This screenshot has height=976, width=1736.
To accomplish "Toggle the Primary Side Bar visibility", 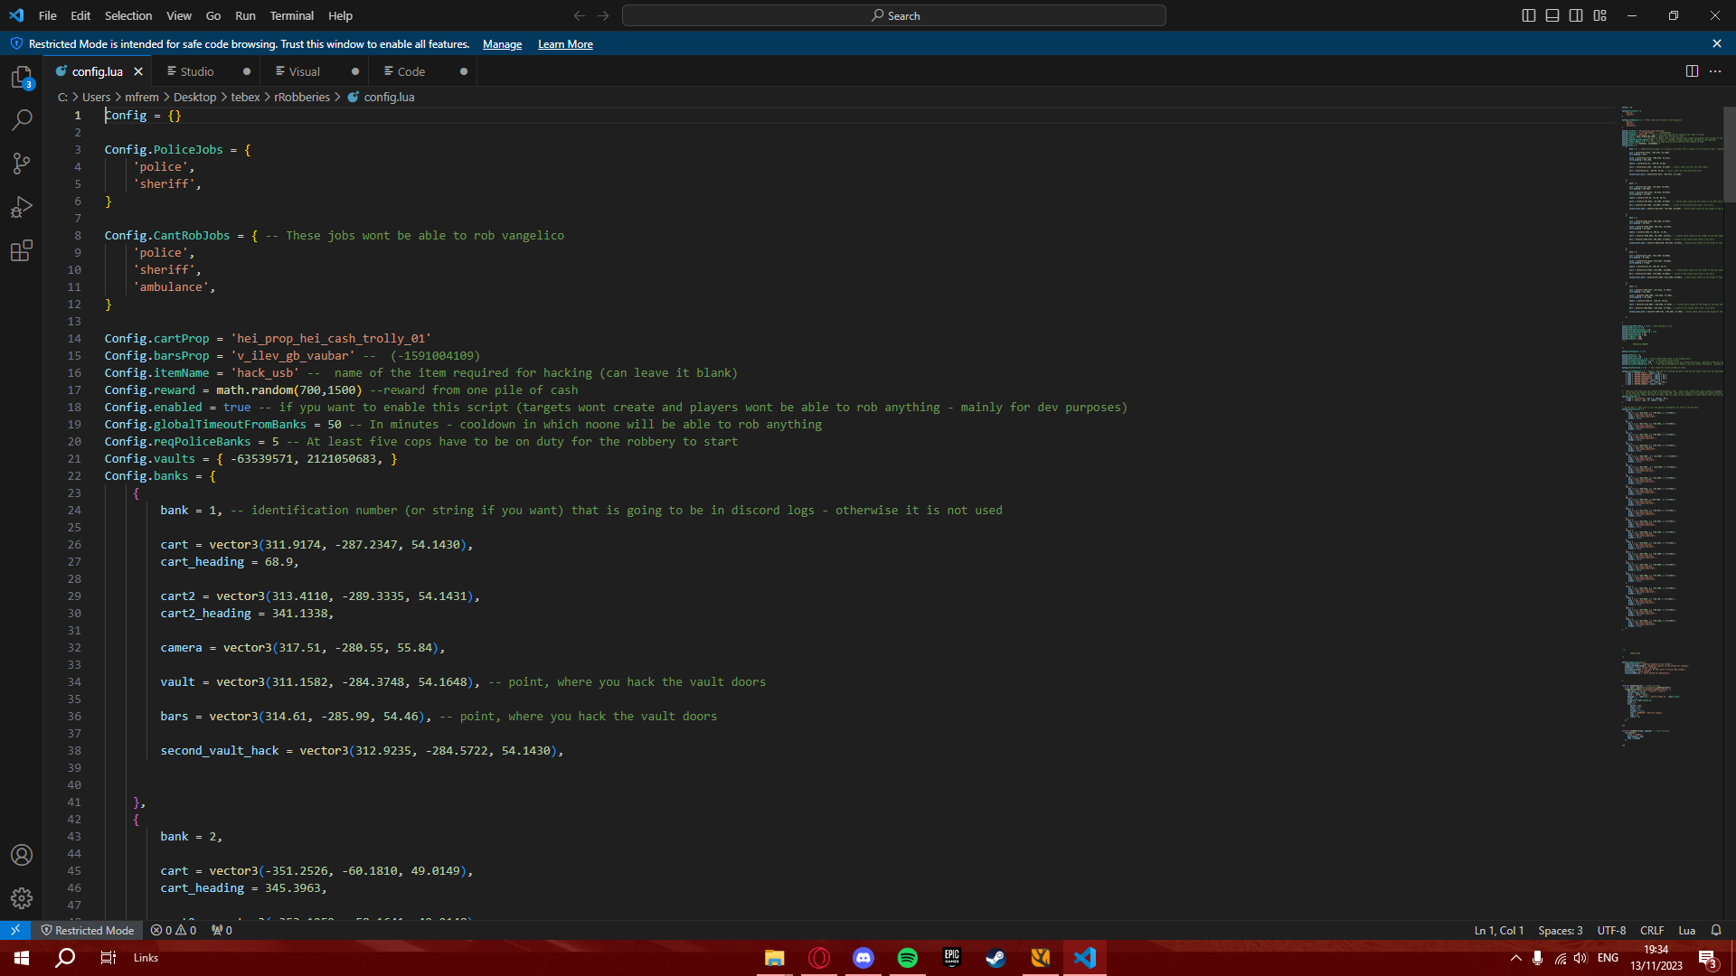I will 1528,15.
